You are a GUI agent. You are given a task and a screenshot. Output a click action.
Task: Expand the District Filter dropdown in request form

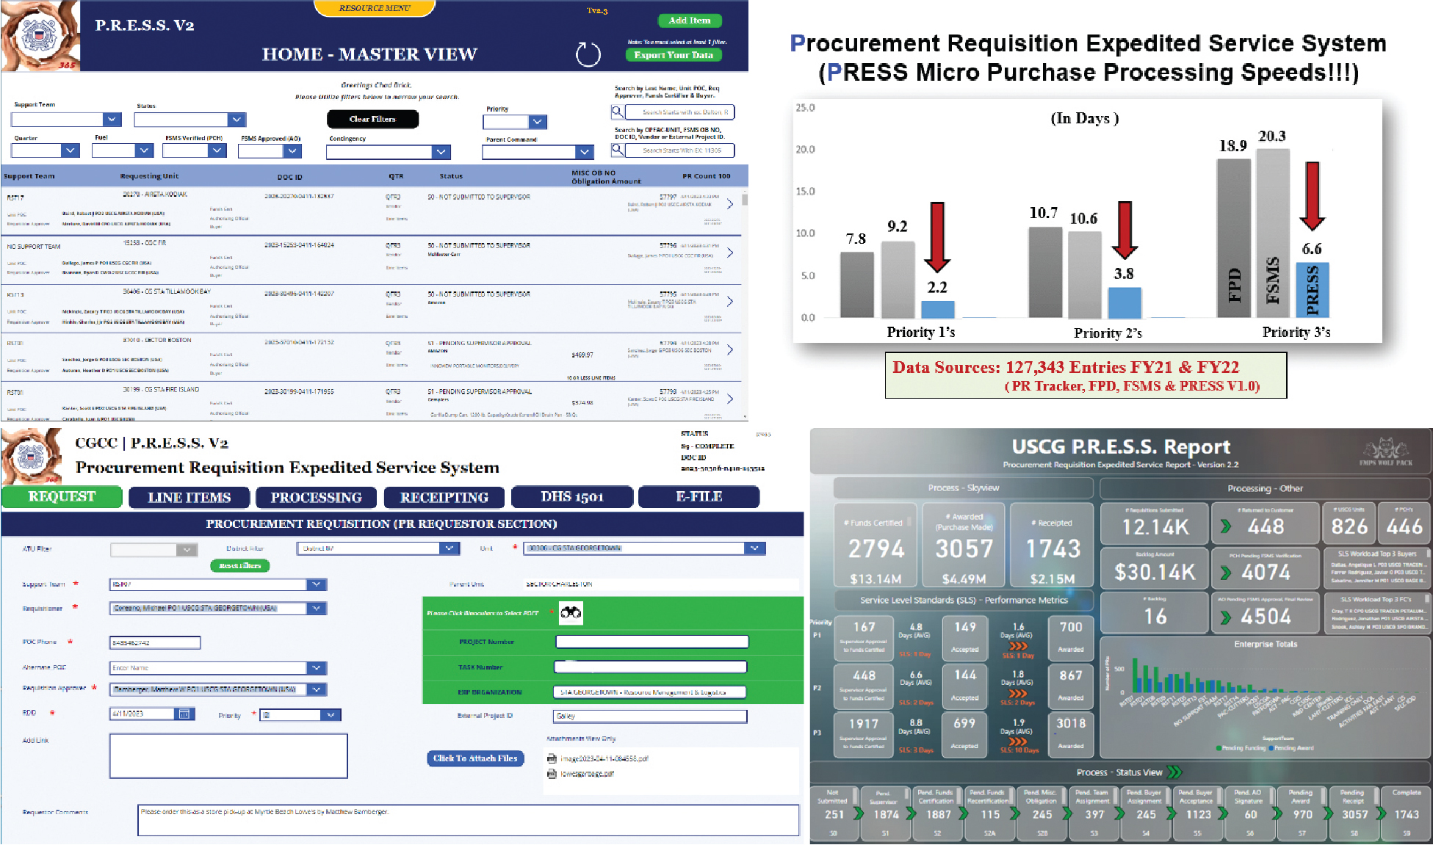pyautogui.click(x=449, y=548)
